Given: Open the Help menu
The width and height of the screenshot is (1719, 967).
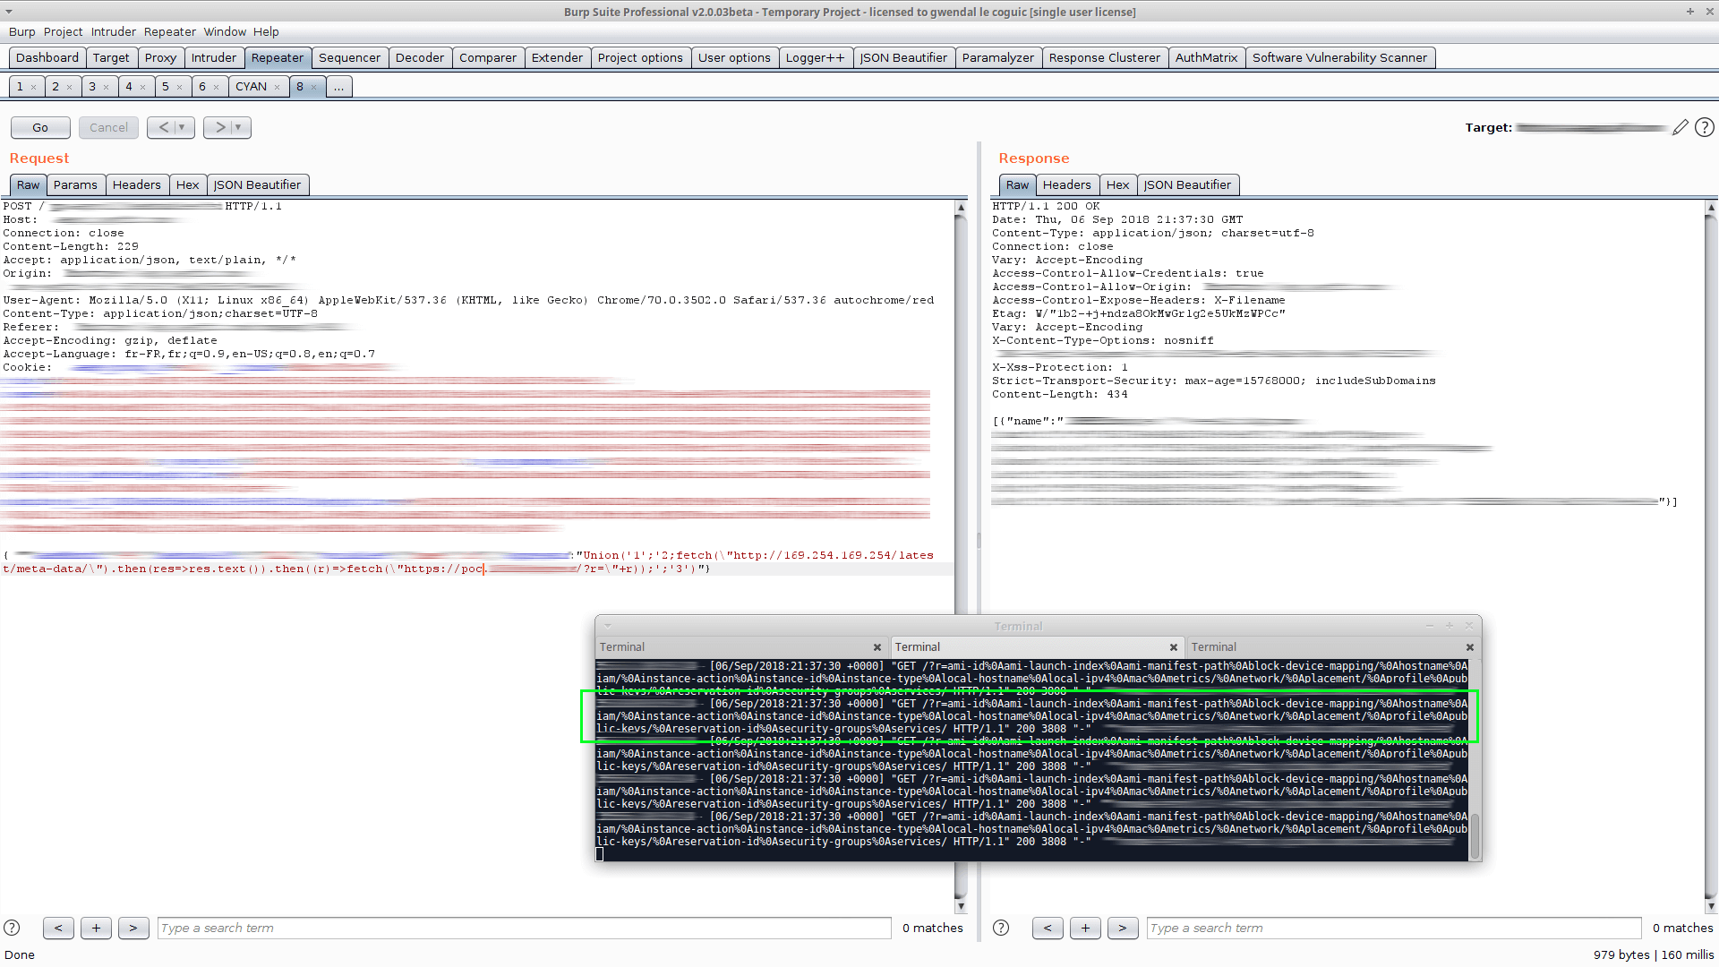Looking at the screenshot, I should [266, 31].
